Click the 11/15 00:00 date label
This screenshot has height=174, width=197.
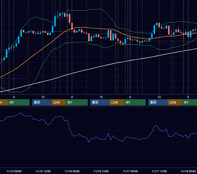14,171
